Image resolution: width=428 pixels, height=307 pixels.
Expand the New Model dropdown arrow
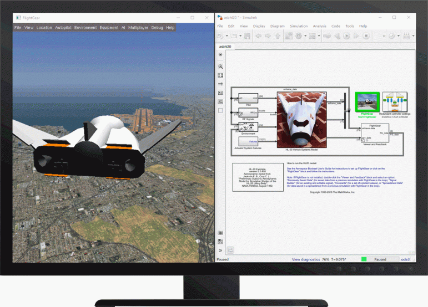(x=226, y=36)
